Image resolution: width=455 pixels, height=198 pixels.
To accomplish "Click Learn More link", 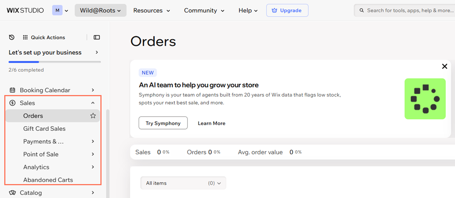I will pos(212,123).
